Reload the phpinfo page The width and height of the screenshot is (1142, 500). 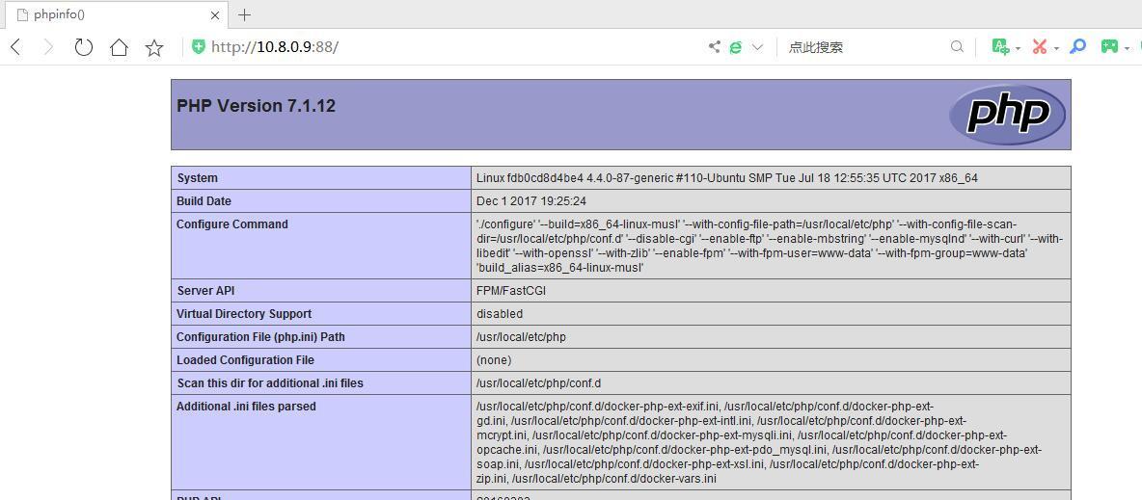[x=84, y=47]
